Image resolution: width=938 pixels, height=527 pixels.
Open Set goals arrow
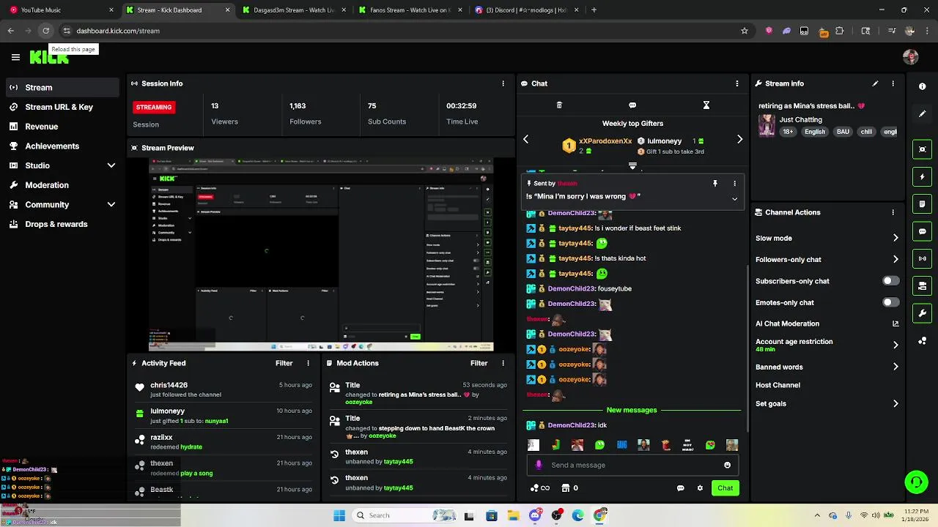(895, 403)
